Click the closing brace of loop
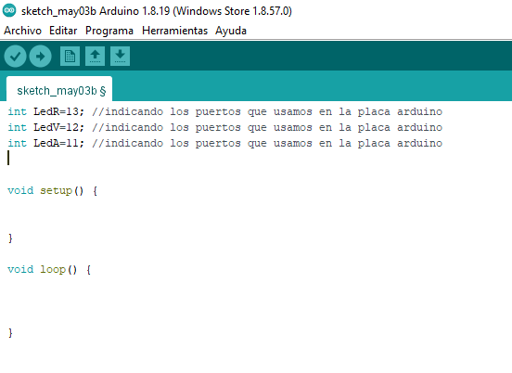The width and height of the screenshot is (512, 373). 10,332
